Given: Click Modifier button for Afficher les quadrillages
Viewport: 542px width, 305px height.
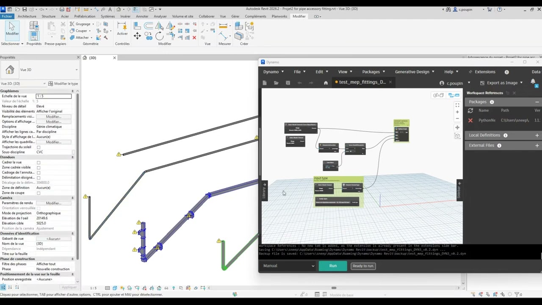Looking at the screenshot, I should 53,142.
